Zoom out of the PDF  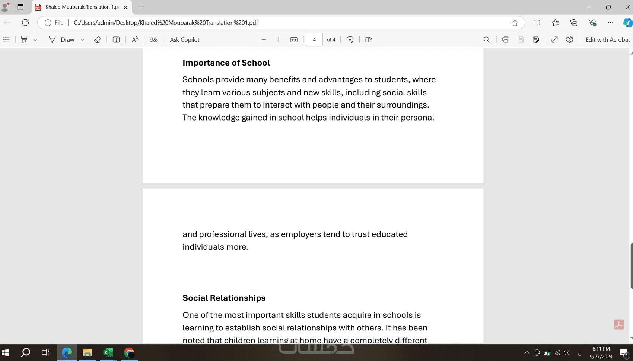click(264, 39)
